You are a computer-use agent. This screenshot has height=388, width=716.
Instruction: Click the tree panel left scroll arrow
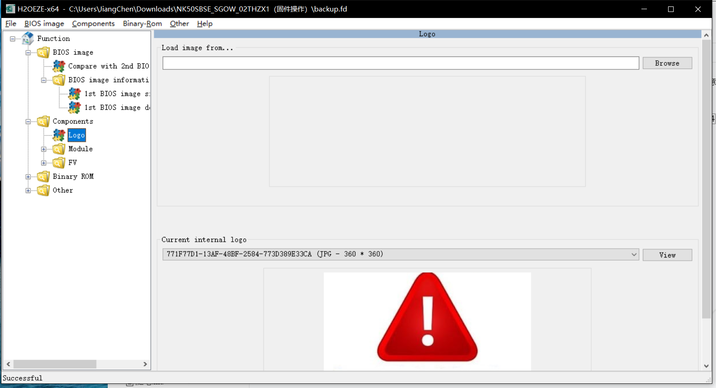pyautogui.click(x=8, y=364)
